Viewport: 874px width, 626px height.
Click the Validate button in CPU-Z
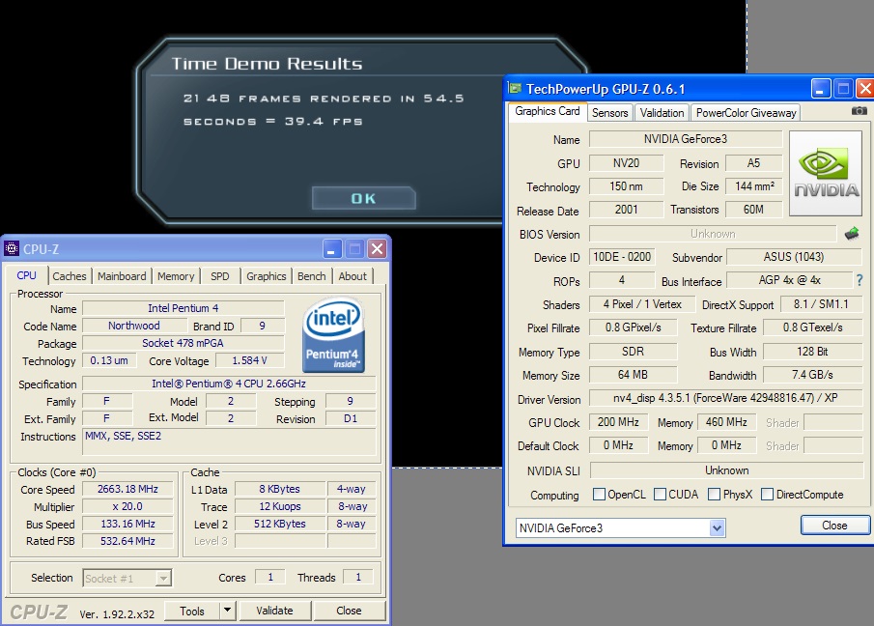tap(274, 611)
